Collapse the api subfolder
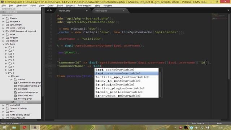Image resolution: width=231 pixels, height=130 pixels. coord(9,76)
